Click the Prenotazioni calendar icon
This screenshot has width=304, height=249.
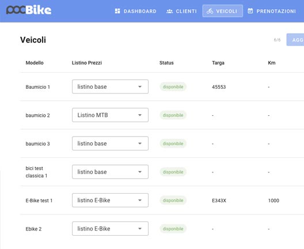click(x=250, y=11)
